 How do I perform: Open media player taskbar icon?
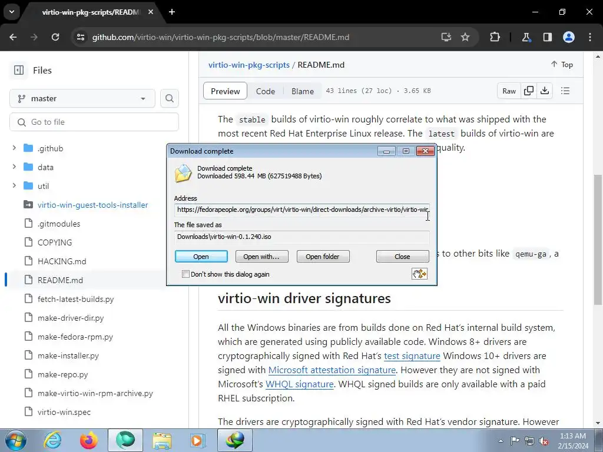pos(197,440)
